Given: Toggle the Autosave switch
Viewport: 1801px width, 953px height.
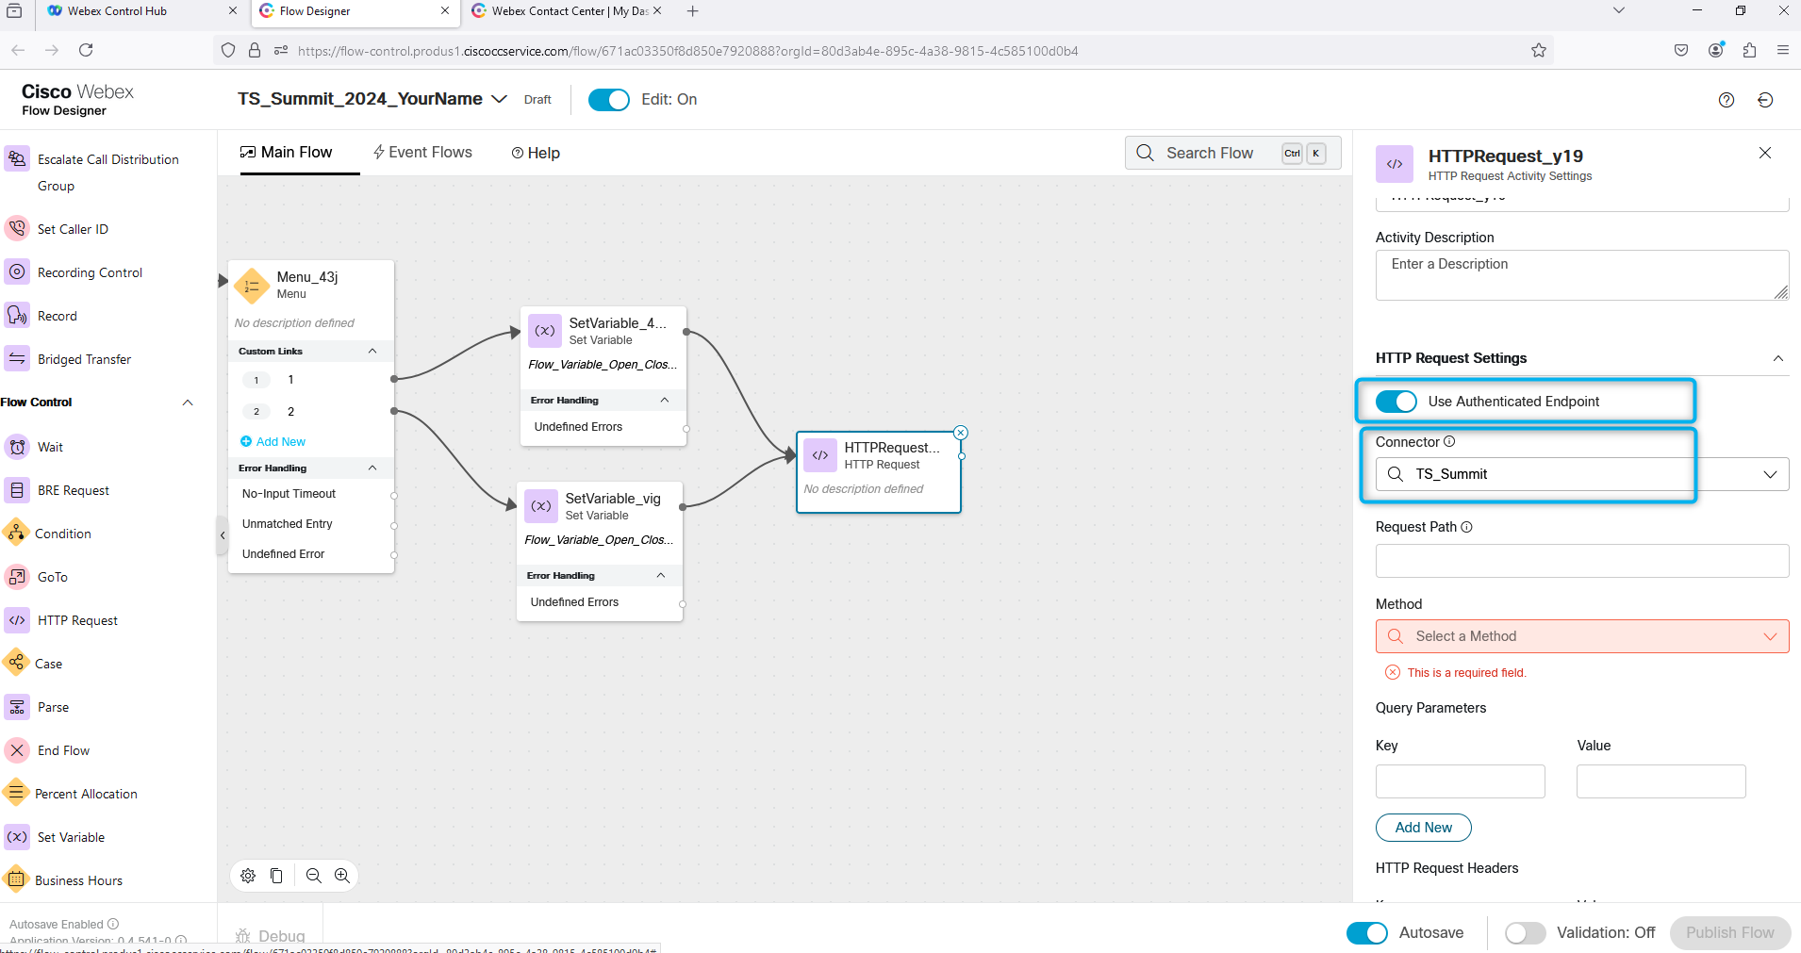Looking at the screenshot, I should point(1367,933).
